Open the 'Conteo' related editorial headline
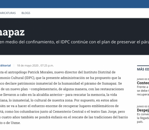Viewport: 149px width, 130px height. click(x=143, y=83)
